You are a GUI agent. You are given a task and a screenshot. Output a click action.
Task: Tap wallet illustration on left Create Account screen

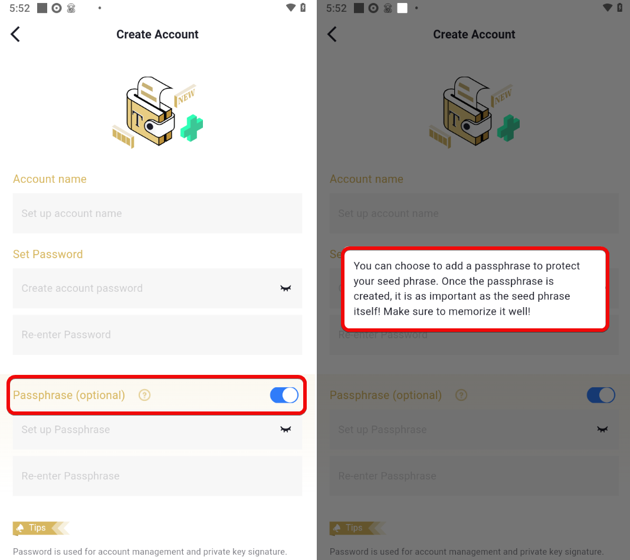click(x=157, y=112)
